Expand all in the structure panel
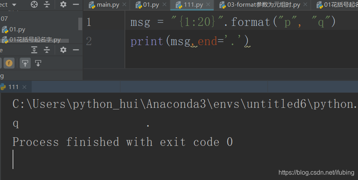 point(34,50)
